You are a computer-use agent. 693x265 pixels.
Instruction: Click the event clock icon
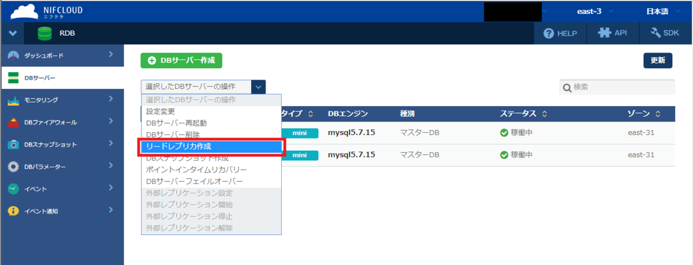[x=14, y=189]
